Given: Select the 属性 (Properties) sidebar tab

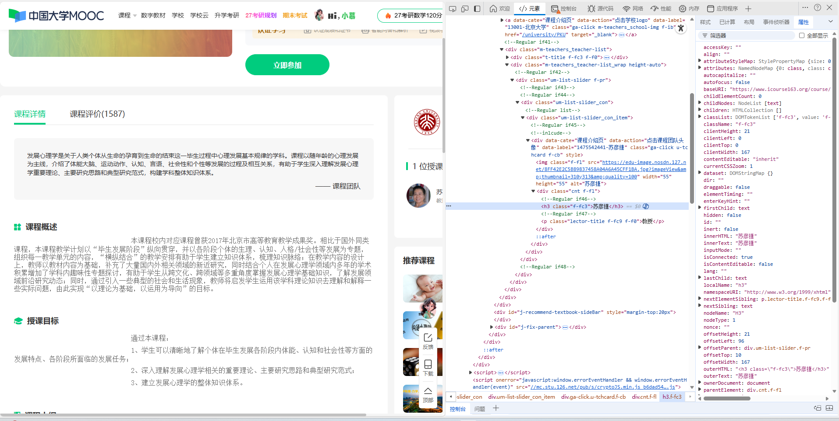Looking at the screenshot, I should click(804, 22).
